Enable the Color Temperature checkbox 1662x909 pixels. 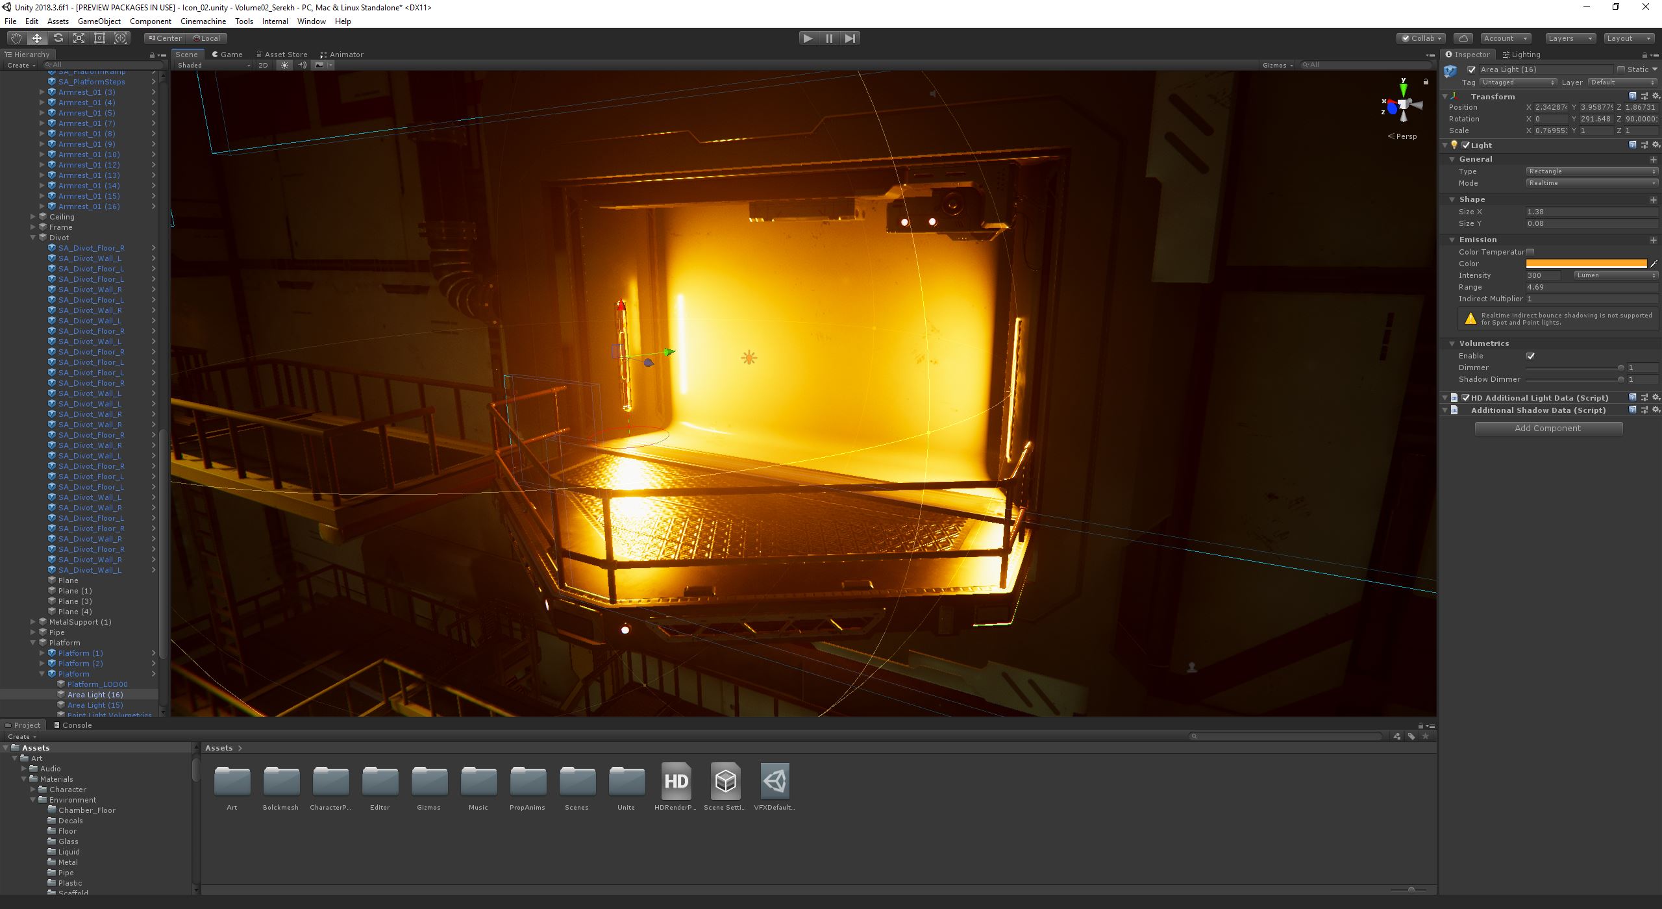coord(1530,252)
